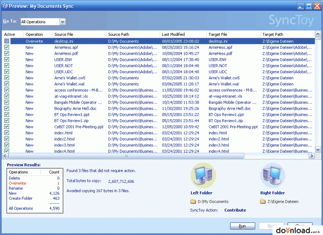Click the vertical scrollbar up arrow

click(318, 34)
